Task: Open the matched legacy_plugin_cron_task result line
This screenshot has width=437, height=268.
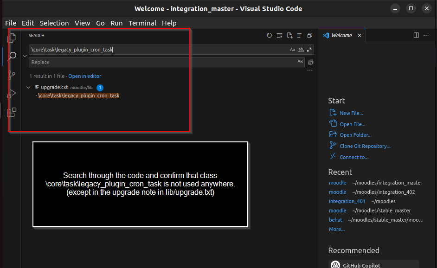Action: click(x=78, y=96)
